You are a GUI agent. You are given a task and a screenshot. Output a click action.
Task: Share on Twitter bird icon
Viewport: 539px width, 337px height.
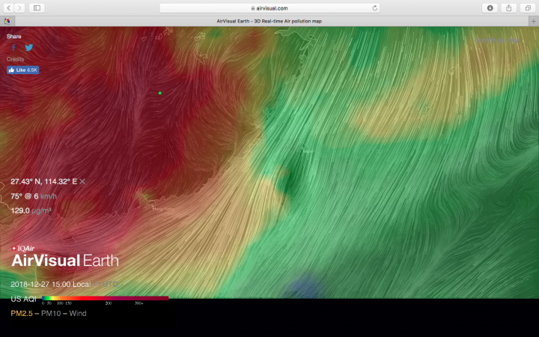(29, 47)
